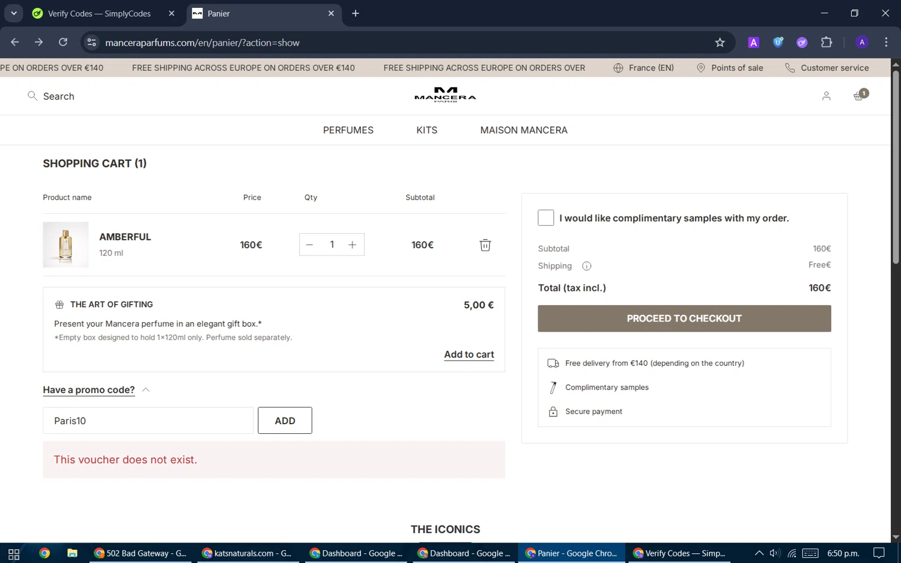
Task: Open Customer service link
Action: (827, 68)
